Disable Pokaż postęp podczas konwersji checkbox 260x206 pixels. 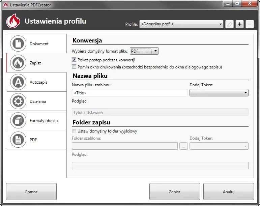coord(74,60)
